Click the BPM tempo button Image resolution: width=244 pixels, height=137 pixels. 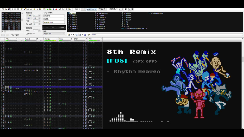coord(29,18)
